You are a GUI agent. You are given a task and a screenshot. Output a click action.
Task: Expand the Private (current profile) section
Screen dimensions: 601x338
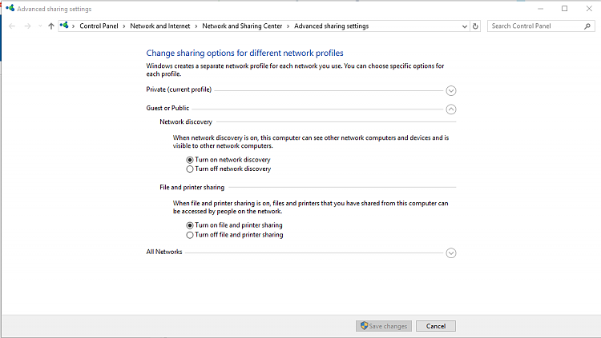tap(451, 90)
